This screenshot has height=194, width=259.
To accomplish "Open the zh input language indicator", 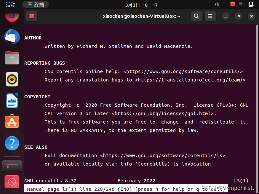I will coord(217,5).
